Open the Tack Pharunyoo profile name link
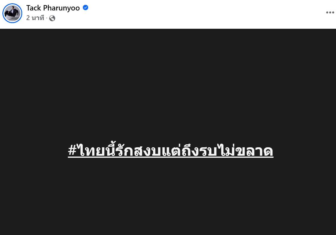Screen dimensions: 336x235 pos(53,8)
